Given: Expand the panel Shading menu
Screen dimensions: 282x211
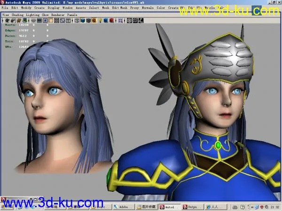Looking at the screenshot, I should point(17,15).
